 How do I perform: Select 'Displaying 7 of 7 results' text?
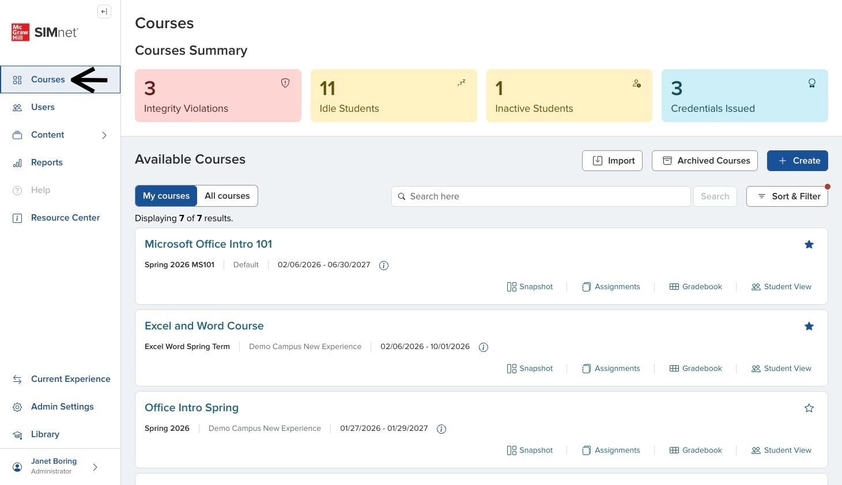coord(184,218)
